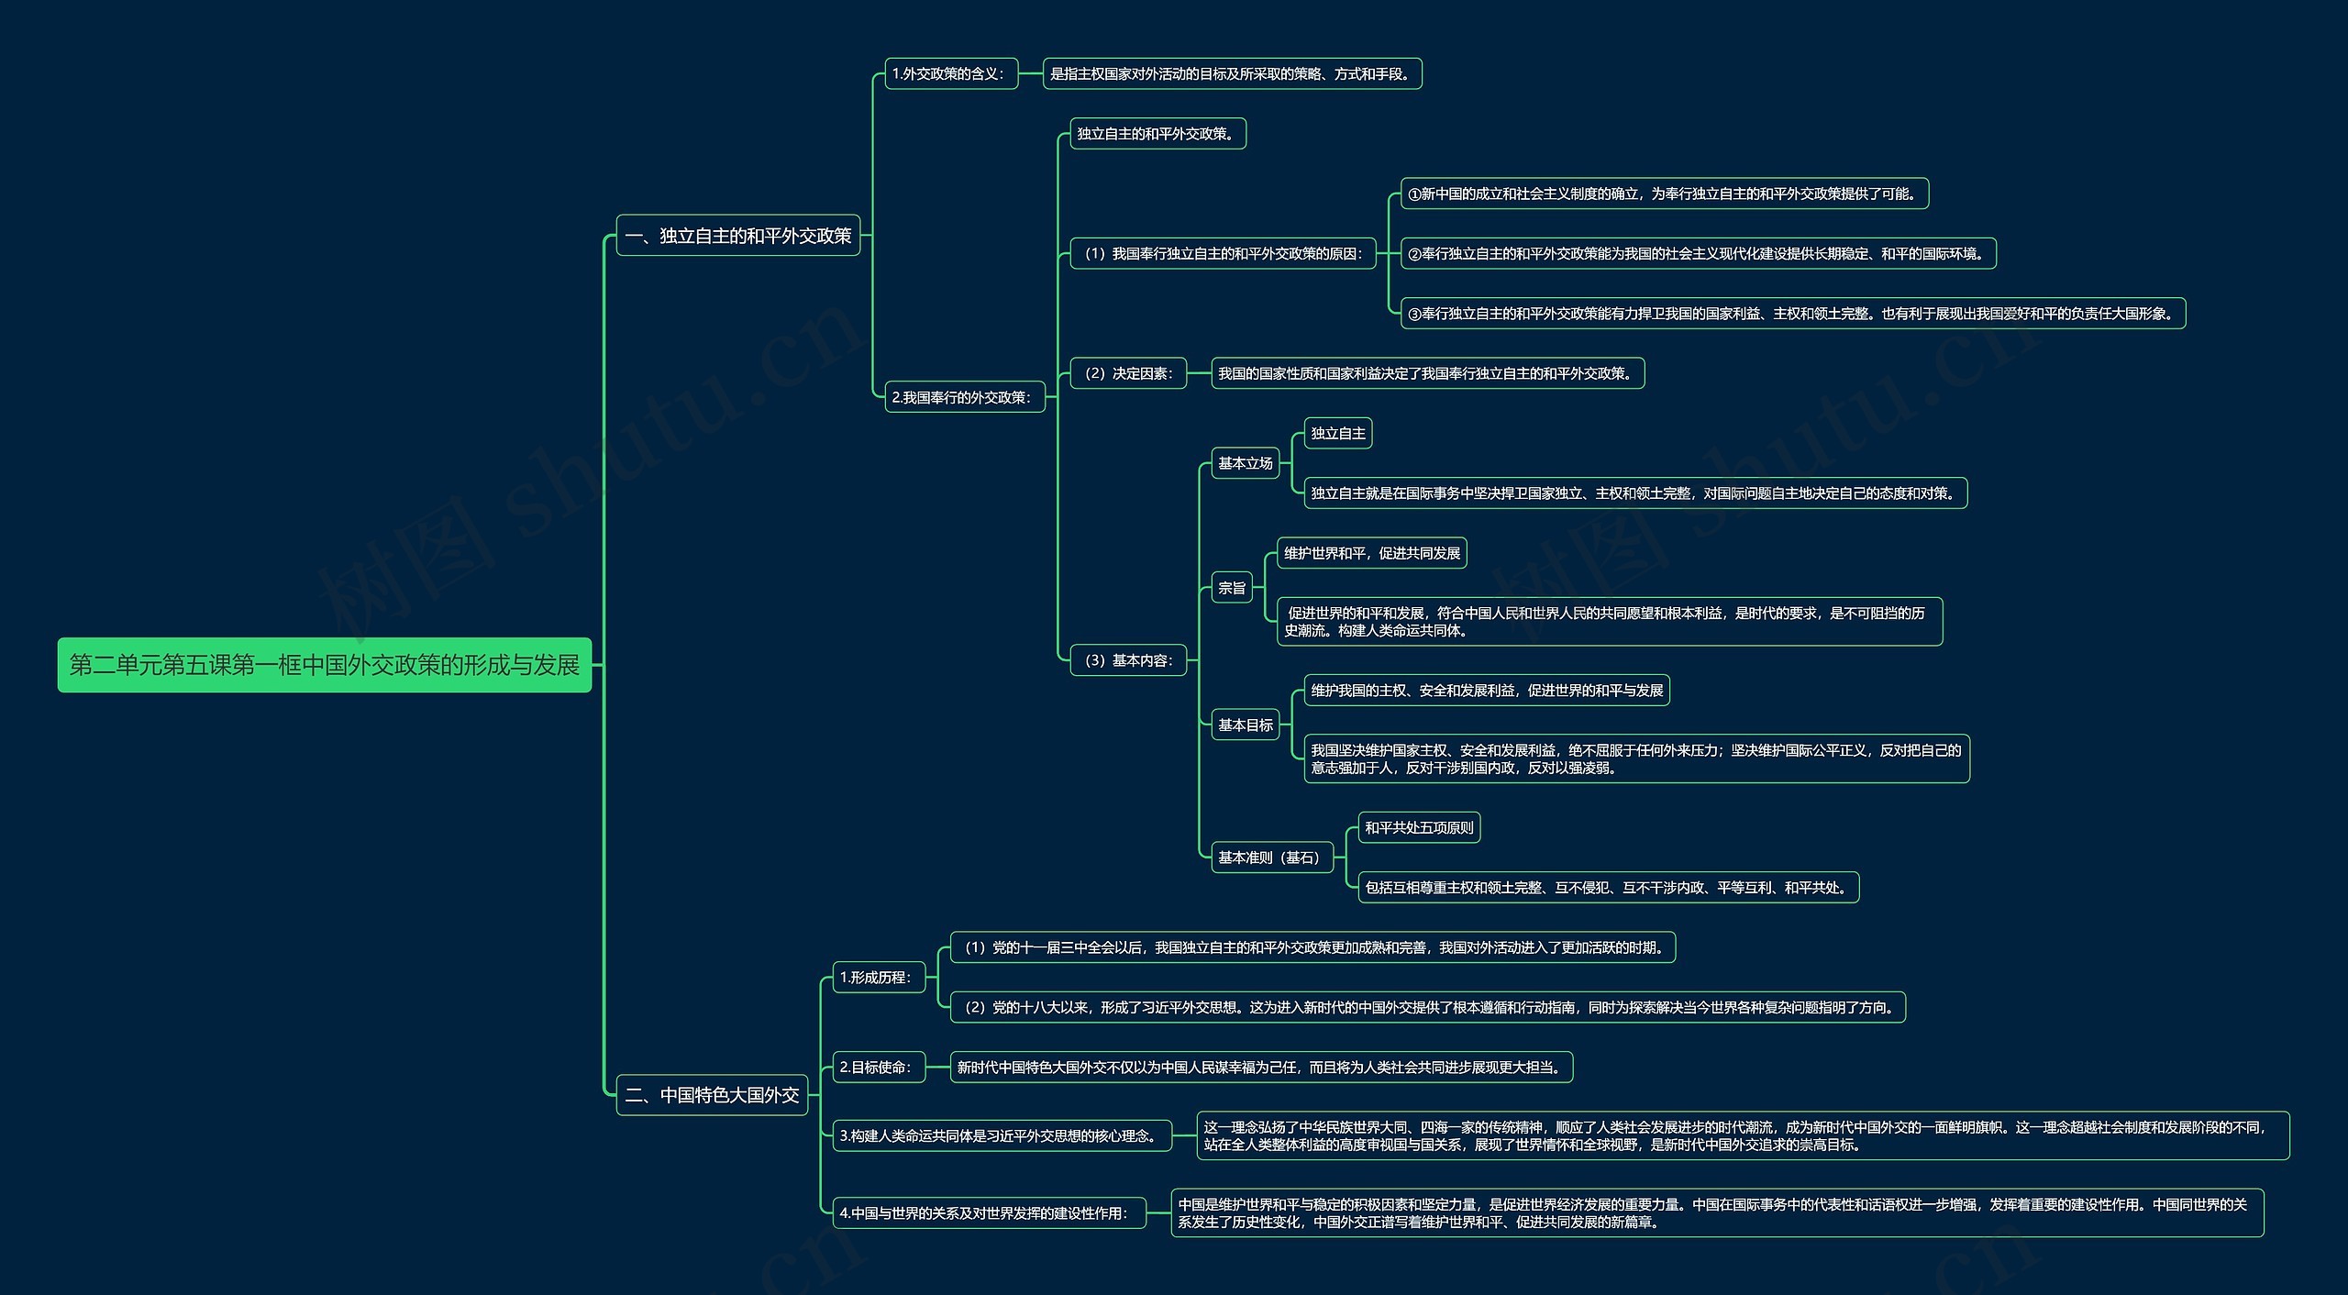2348x1295 pixels.
Task: Click the (3)基本内容 node
Action: (1128, 660)
